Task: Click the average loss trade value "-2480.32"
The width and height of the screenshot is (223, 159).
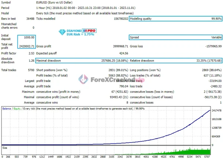Action: pyautogui.click(x=216, y=86)
